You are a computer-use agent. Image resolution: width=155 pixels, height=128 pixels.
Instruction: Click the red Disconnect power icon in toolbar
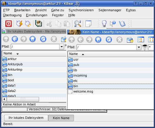pos(9,24)
